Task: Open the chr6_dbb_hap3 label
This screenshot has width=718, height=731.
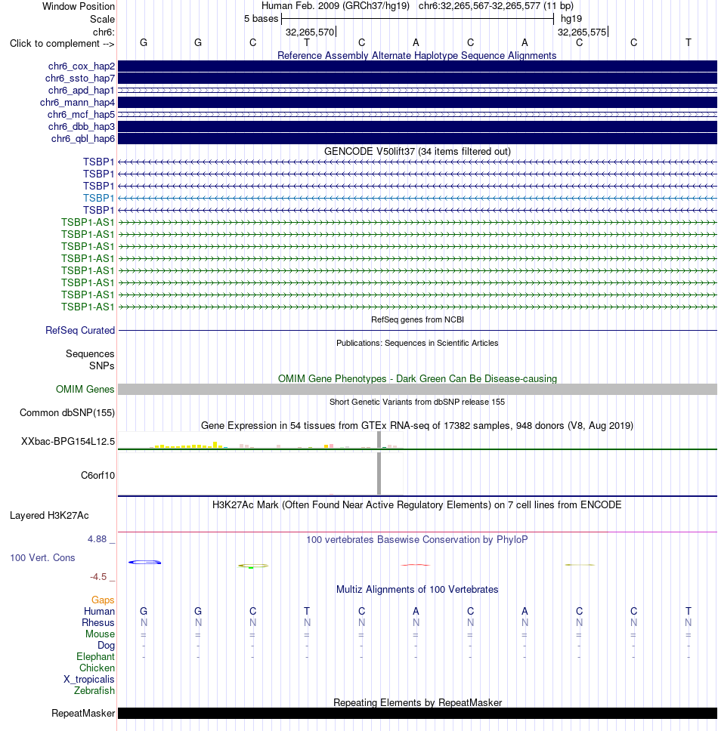Action: point(81,127)
